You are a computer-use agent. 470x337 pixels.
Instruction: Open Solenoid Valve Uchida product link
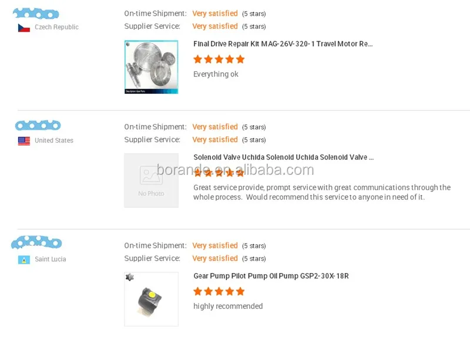point(283,157)
